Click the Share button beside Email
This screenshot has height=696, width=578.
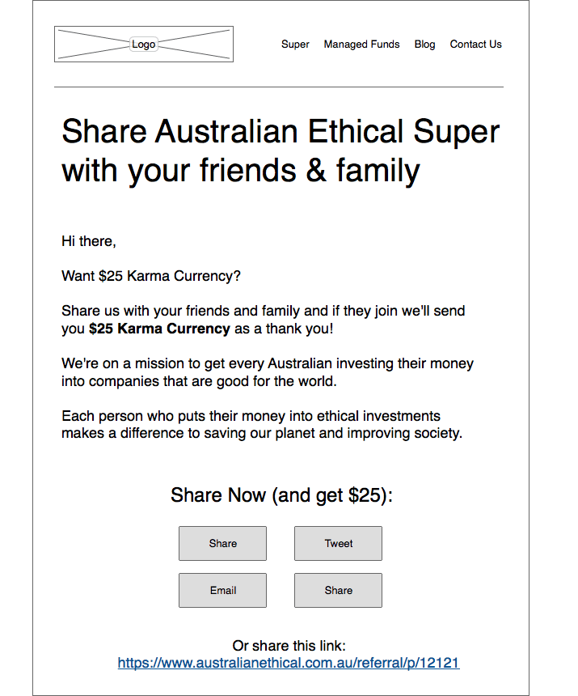pos(338,590)
